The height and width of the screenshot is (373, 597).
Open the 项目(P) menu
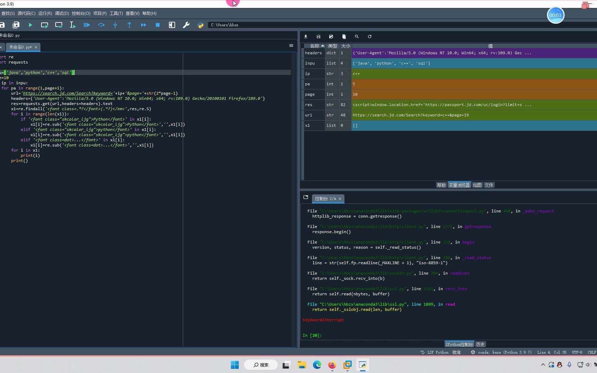pyautogui.click(x=100, y=13)
